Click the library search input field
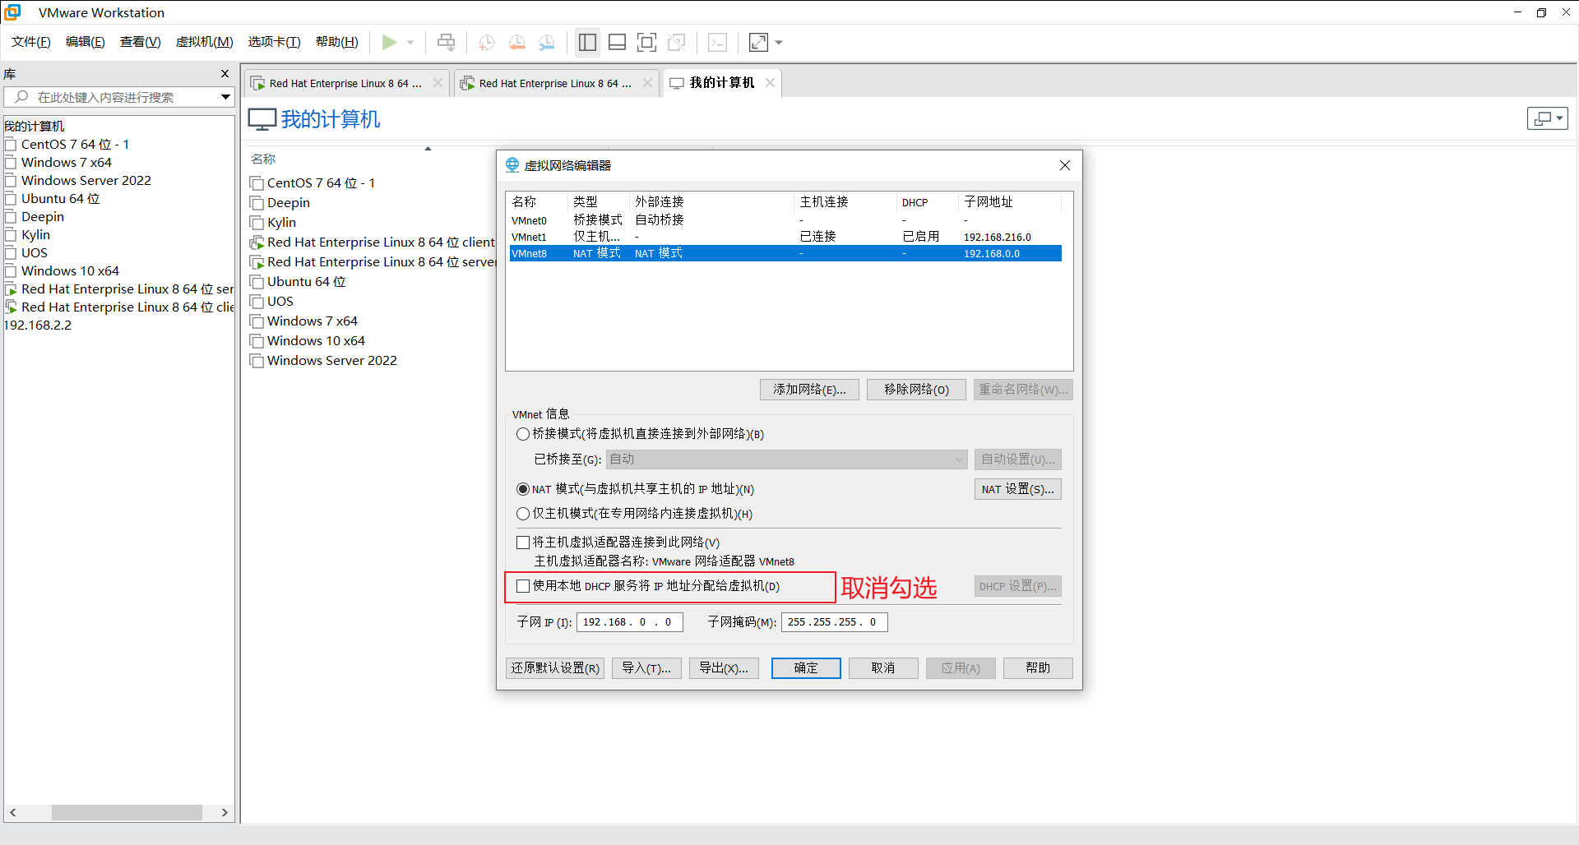Image resolution: width=1579 pixels, height=845 pixels. click(111, 97)
